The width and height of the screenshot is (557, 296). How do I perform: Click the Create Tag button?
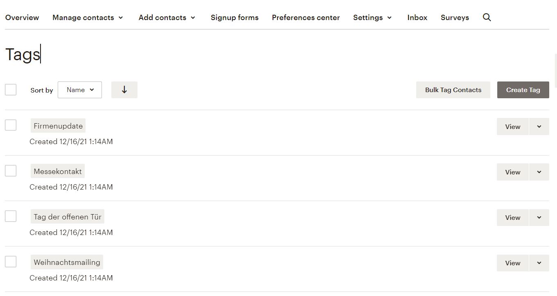point(523,90)
